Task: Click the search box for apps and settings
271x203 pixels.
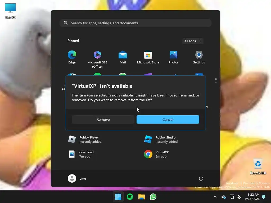Action: pos(135,23)
